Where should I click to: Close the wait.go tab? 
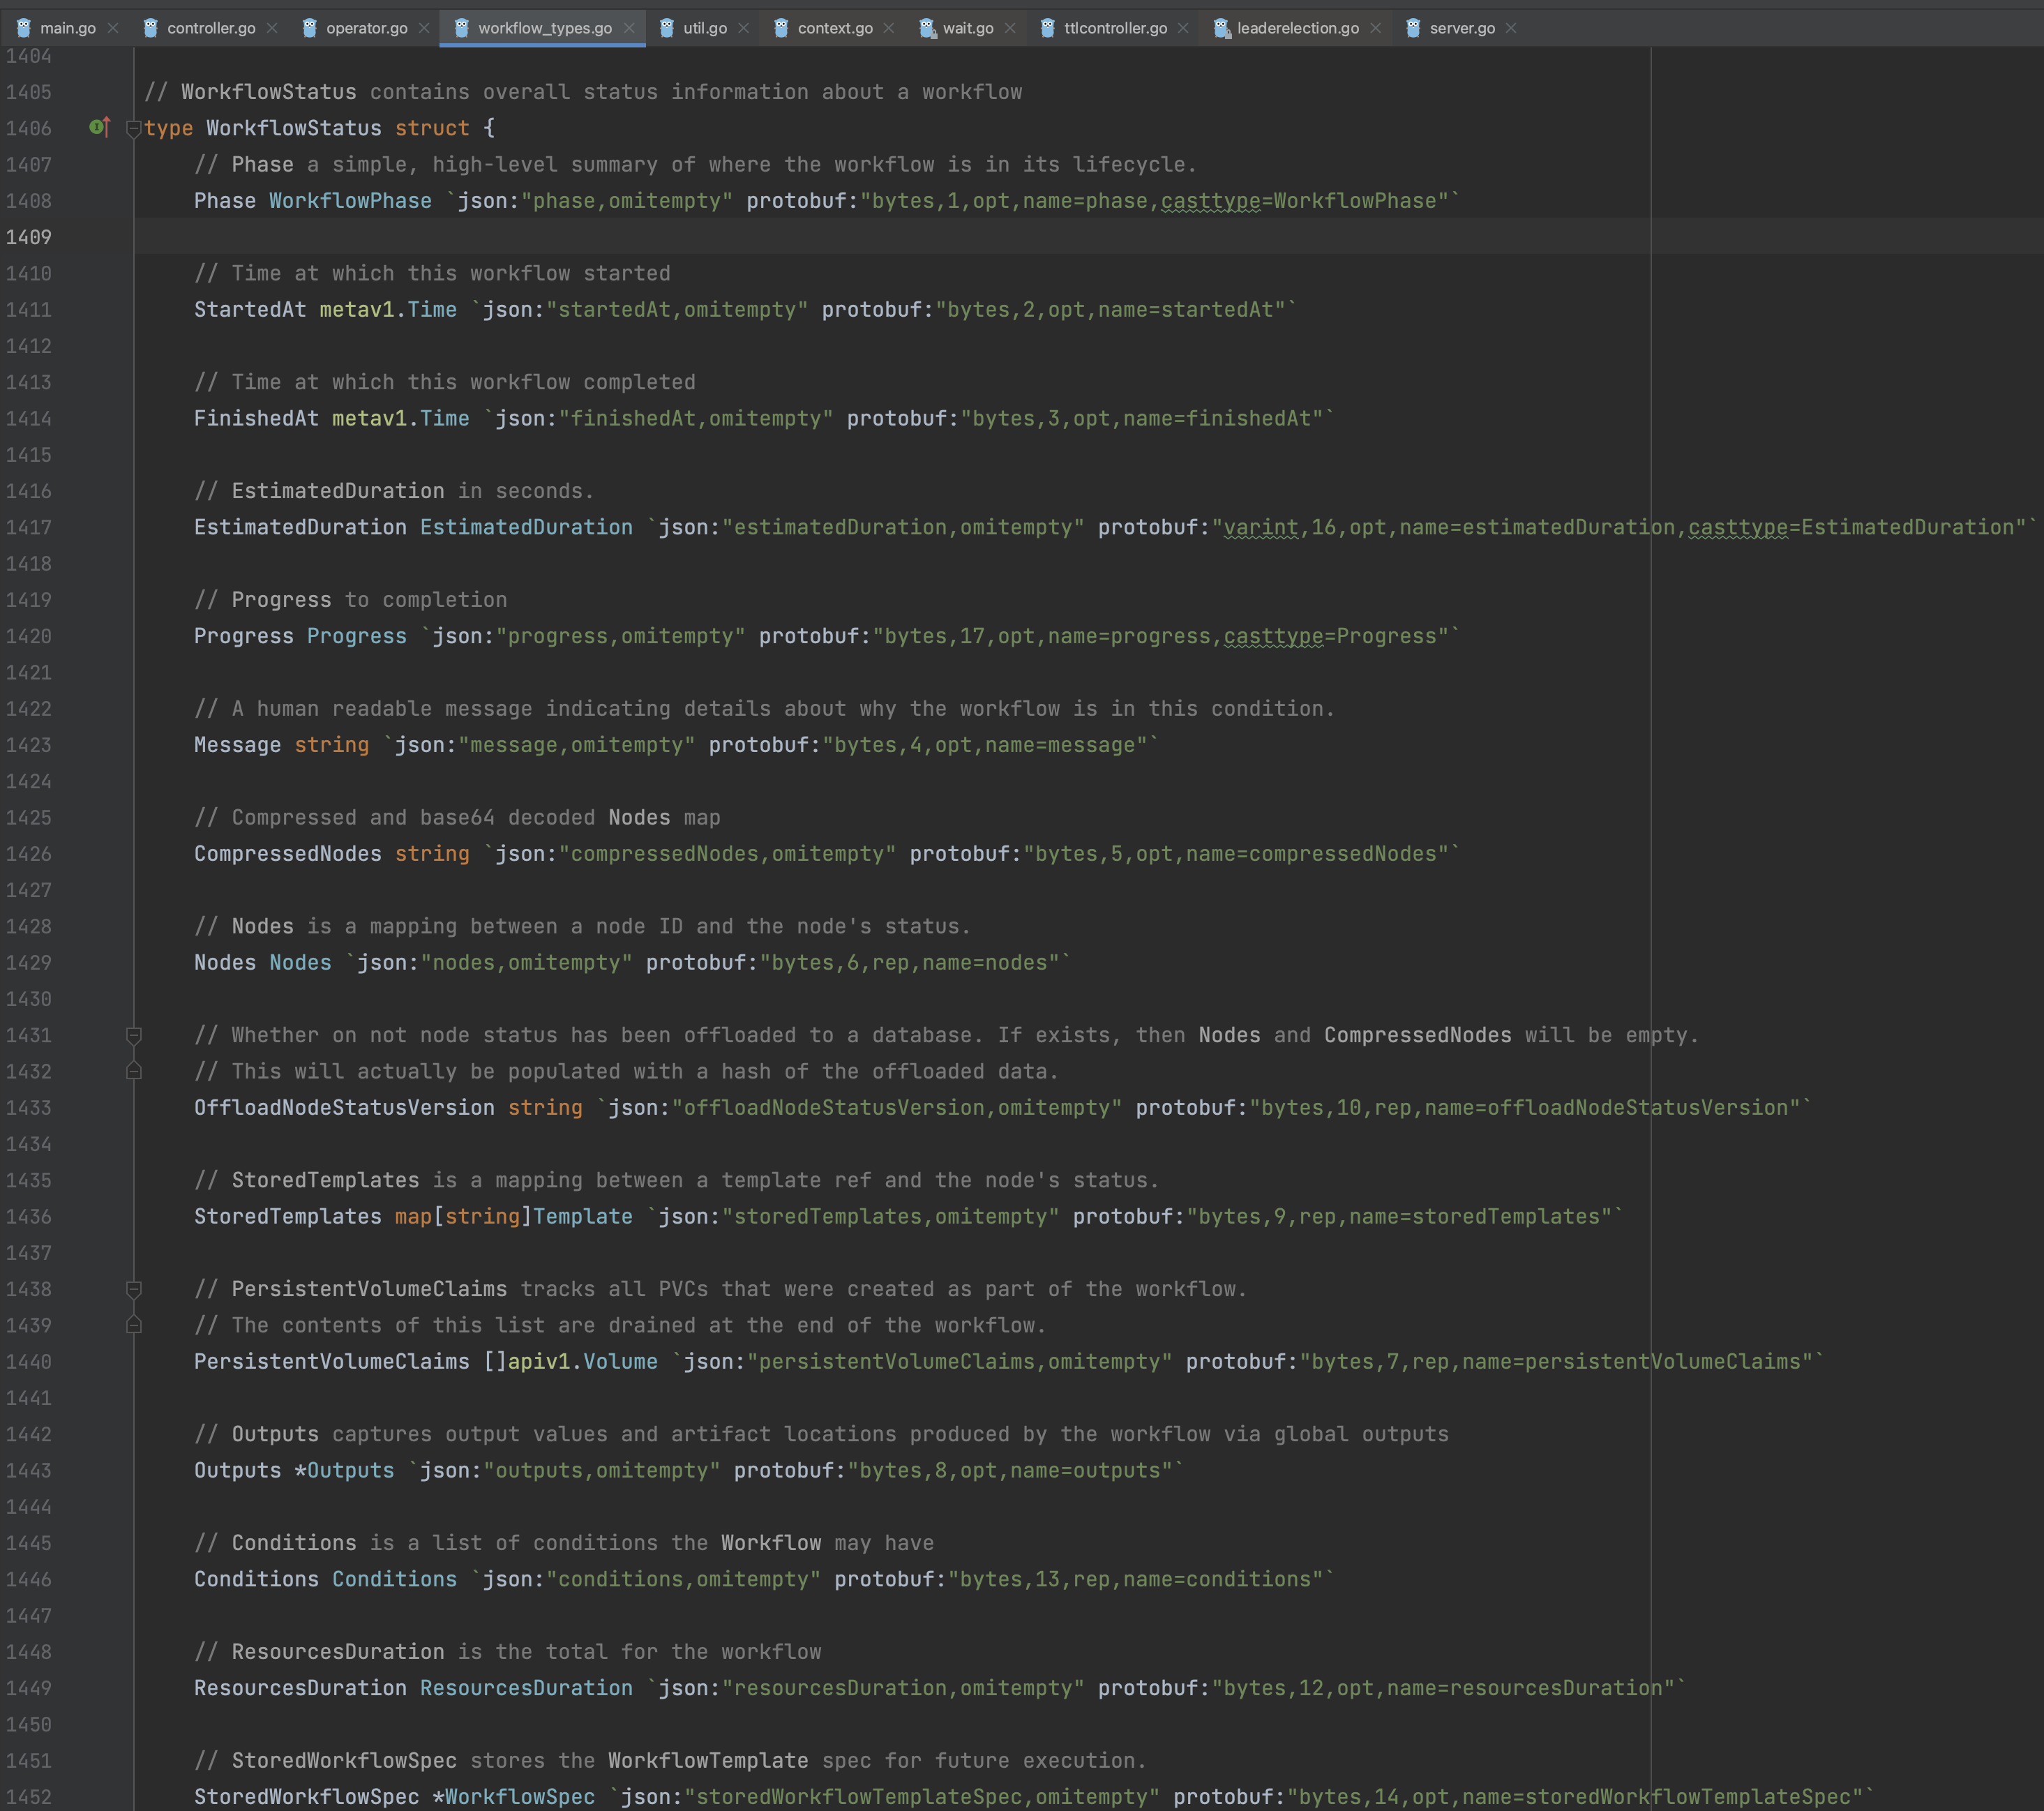click(1010, 28)
